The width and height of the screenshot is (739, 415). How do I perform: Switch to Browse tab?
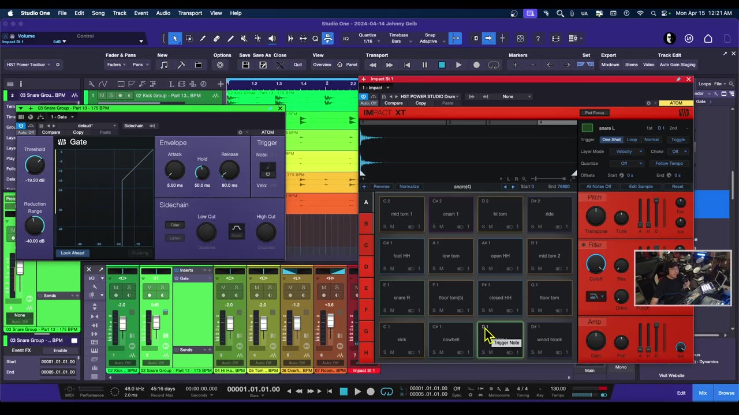tap(726, 393)
